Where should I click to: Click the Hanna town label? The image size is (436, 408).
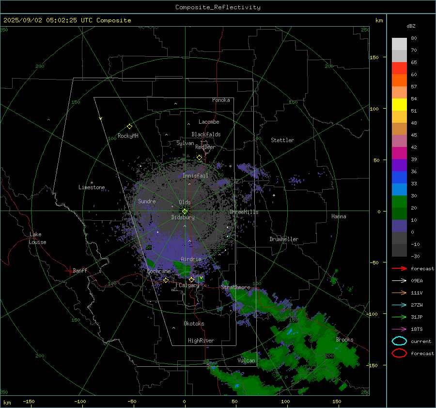pos(339,216)
